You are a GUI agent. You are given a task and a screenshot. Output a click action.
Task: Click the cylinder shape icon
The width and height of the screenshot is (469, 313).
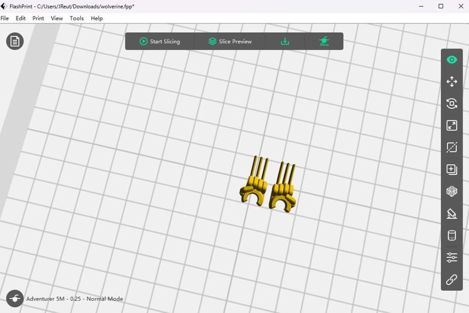[451, 235]
